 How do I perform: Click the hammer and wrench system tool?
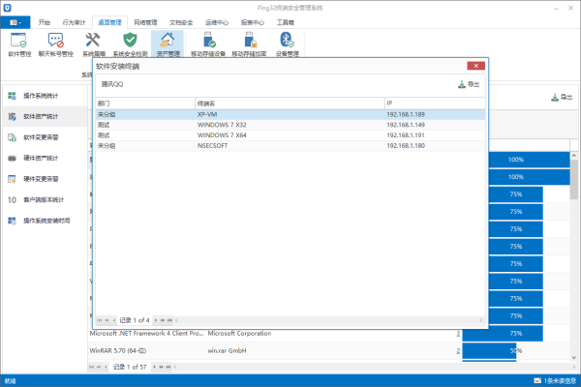tap(93, 45)
